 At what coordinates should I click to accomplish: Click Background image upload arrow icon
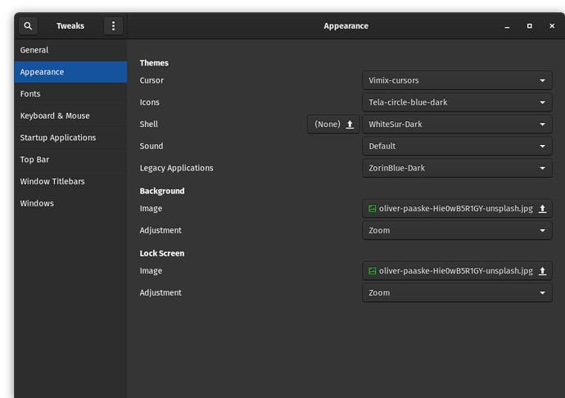click(x=542, y=209)
